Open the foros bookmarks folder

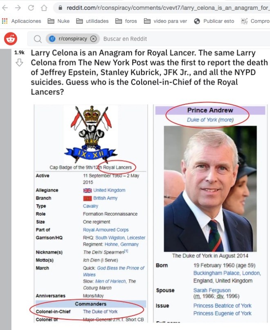click(126, 21)
